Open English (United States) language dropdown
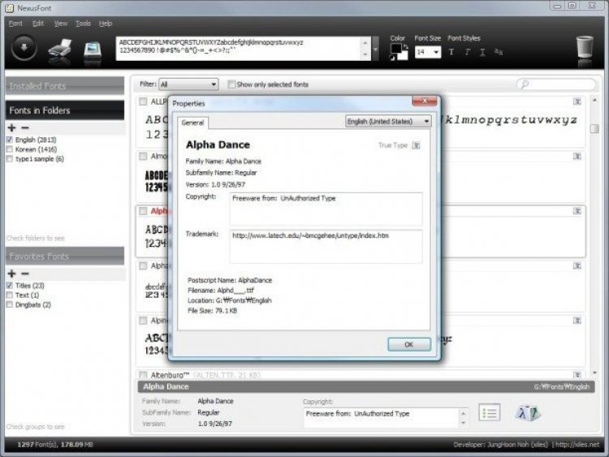This screenshot has width=609, height=457. point(388,122)
